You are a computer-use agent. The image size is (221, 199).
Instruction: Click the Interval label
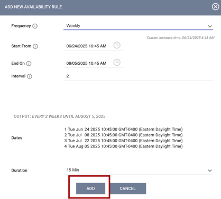point(19,76)
